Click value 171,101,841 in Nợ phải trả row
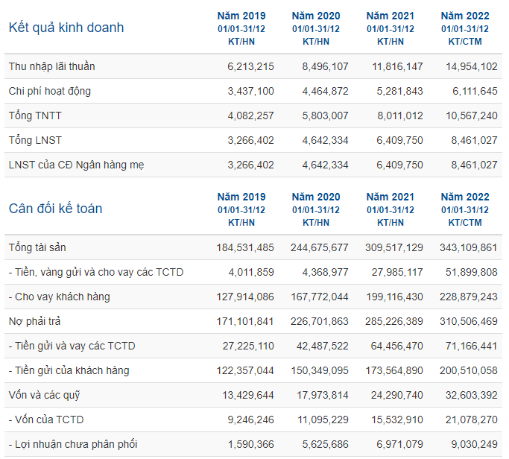Screen dimensions: 509x459 pyautogui.click(x=245, y=321)
